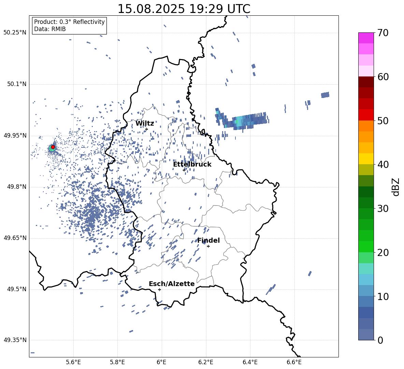Click the title '15.08.2025 19:29 UTC'

[x=184, y=9]
